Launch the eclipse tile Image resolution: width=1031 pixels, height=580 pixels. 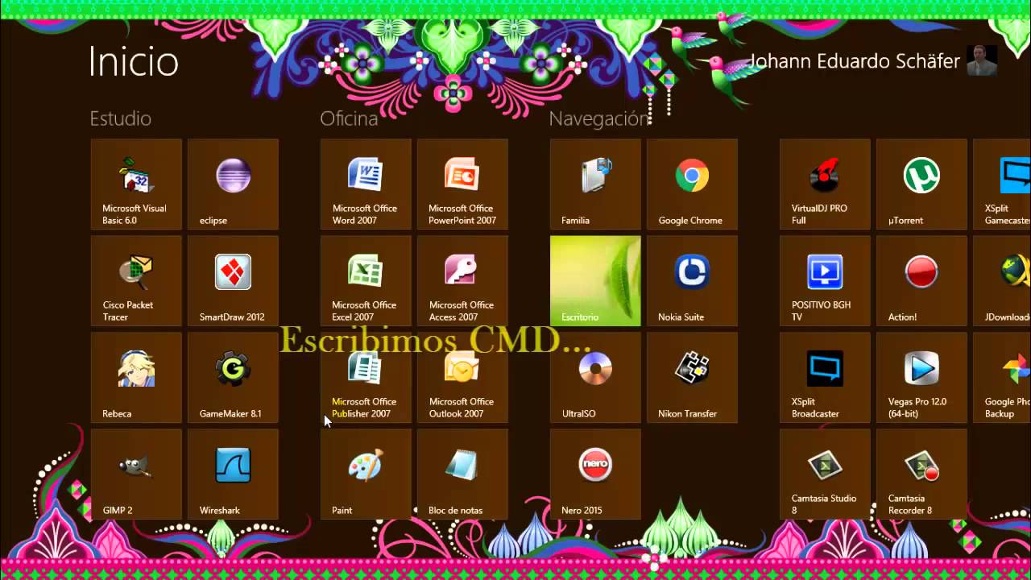(x=233, y=184)
